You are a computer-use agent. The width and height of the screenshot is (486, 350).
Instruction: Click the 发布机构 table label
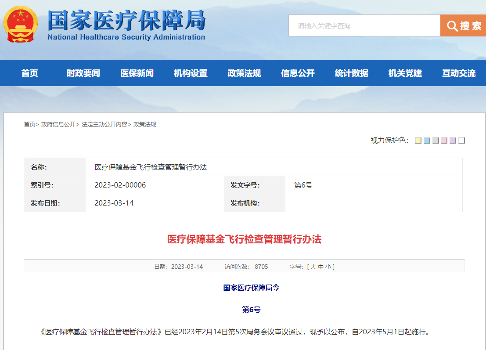tap(245, 203)
